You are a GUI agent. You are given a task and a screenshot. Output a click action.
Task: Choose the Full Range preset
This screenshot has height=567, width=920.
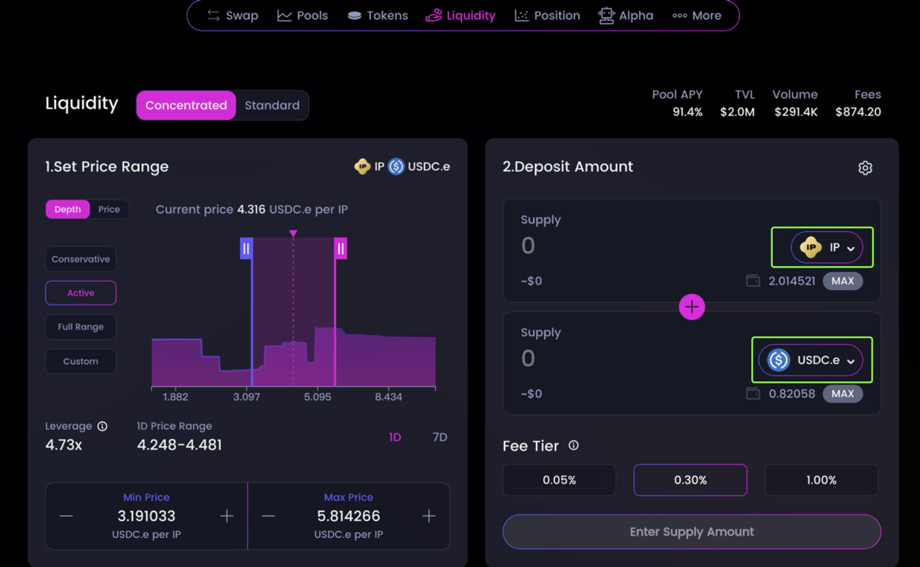point(81,327)
